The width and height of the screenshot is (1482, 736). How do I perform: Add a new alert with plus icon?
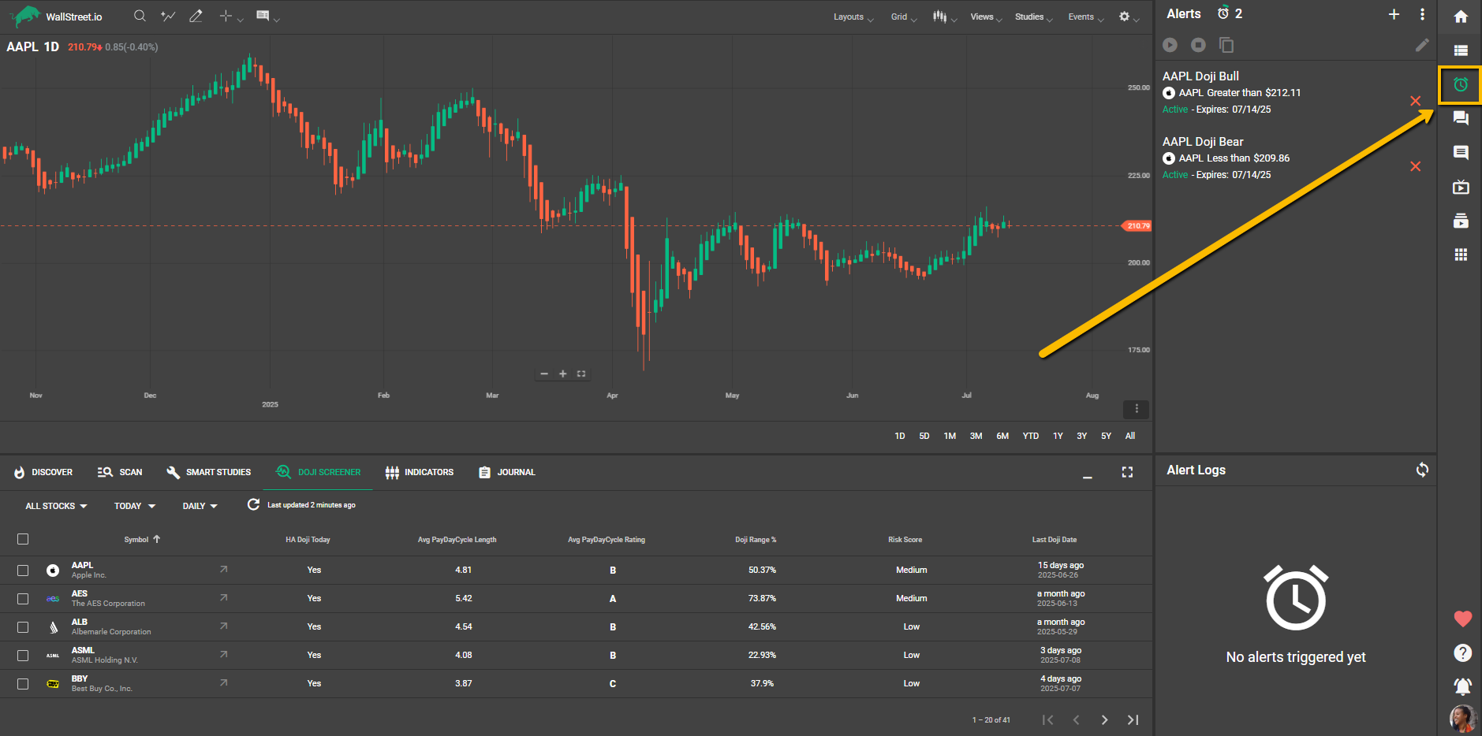[x=1394, y=14]
